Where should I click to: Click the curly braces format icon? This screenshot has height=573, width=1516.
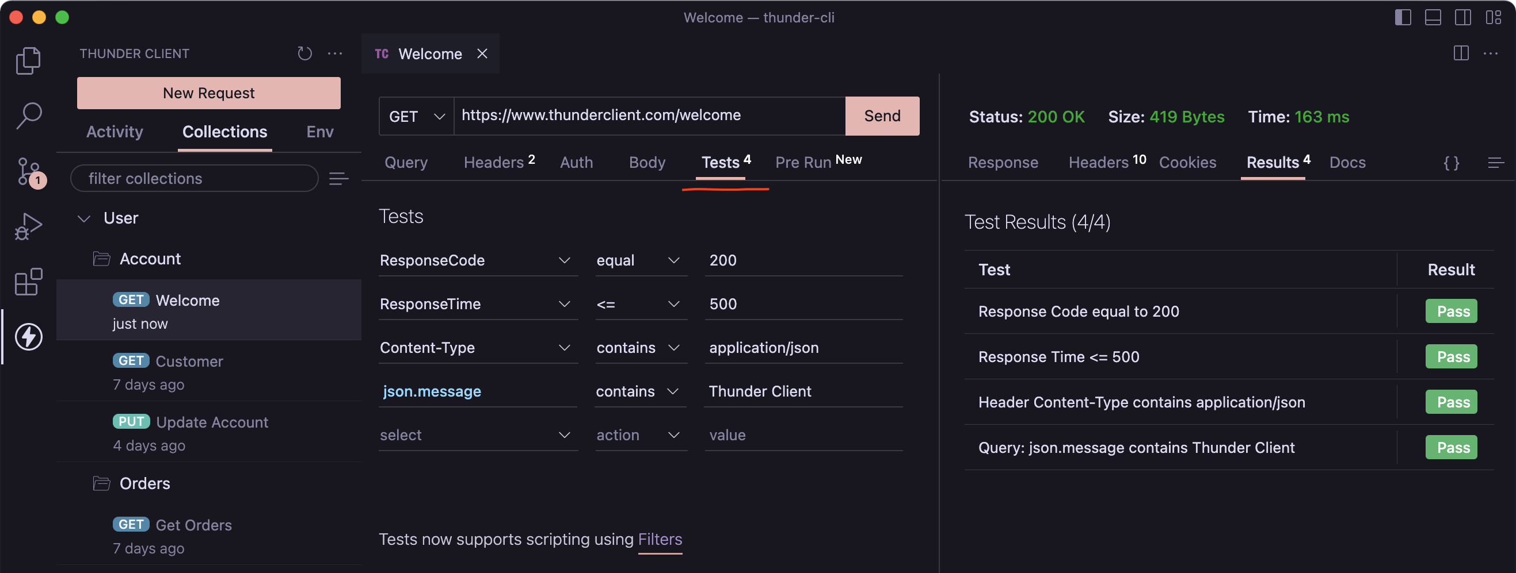tap(1452, 163)
